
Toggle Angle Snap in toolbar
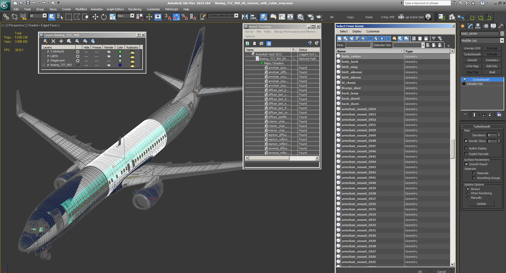176,16
